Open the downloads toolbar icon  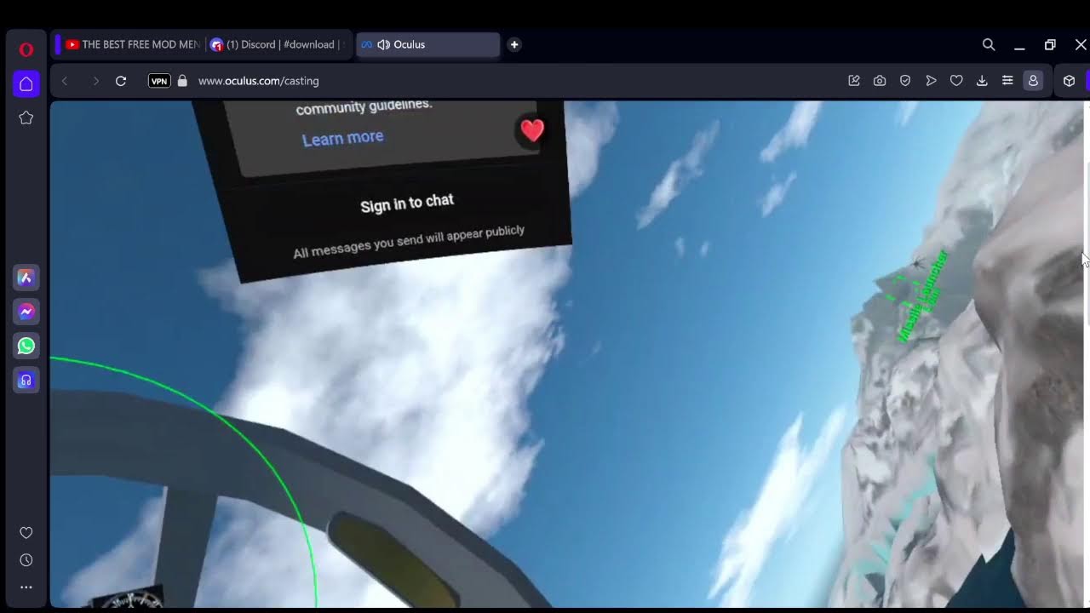[x=982, y=81]
